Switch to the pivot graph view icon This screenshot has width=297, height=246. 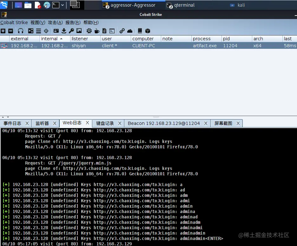click(x=31, y=31)
